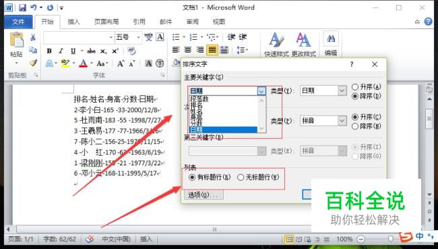The image size is (438, 249).
Task: Grow the font size
Action: click(x=121, y=63)
